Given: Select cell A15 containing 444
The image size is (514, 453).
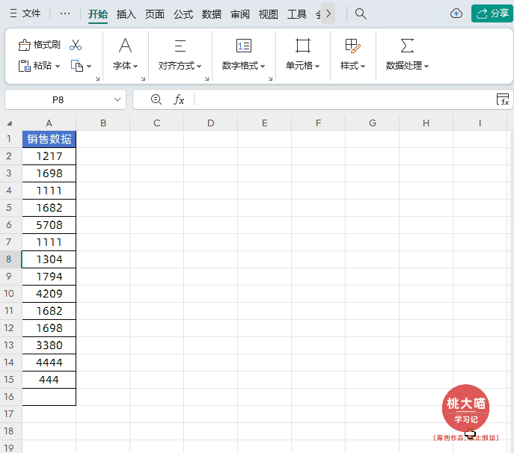Looking at the screenshot, I should (x=49, y=380).
